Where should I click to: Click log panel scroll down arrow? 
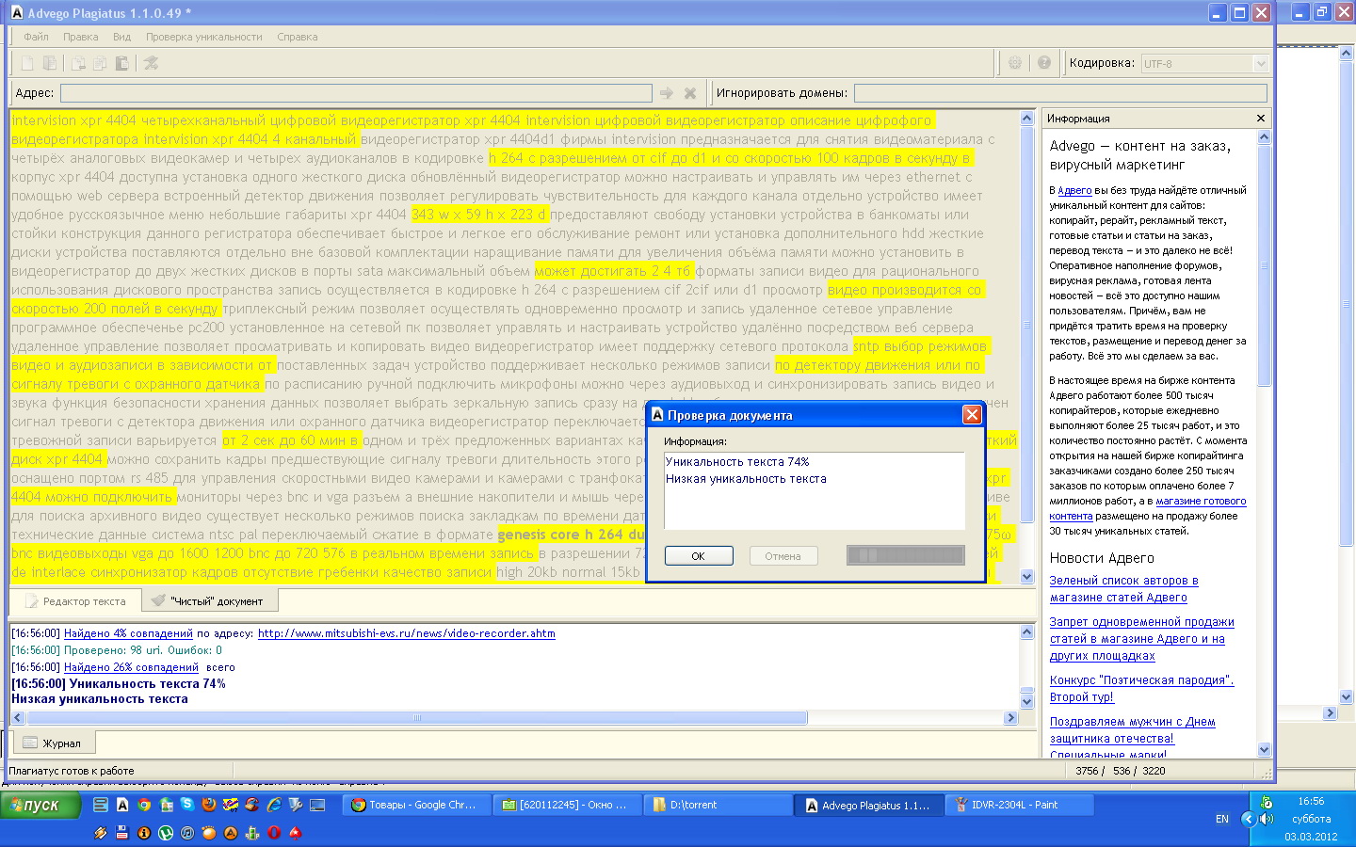1027,701
